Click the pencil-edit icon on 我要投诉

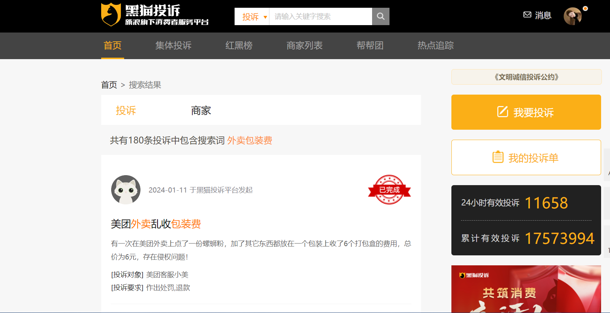tap(503, 112)
